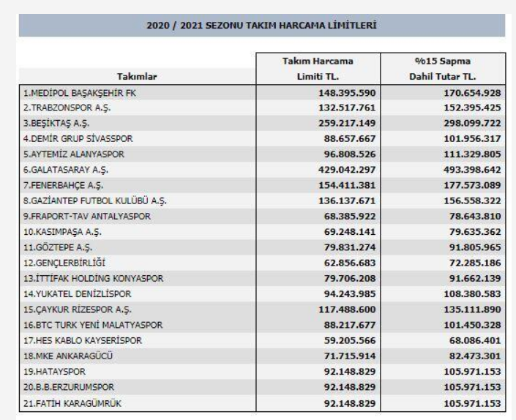516x420 pixels.
Task: Click the value 71.715.914
Action: point(350,356)
